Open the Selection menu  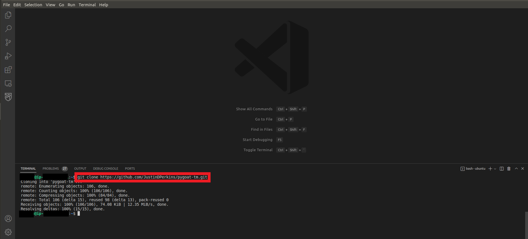pos(33,5)
